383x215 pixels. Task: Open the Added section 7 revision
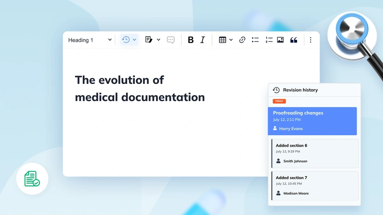tap(315, 186)
